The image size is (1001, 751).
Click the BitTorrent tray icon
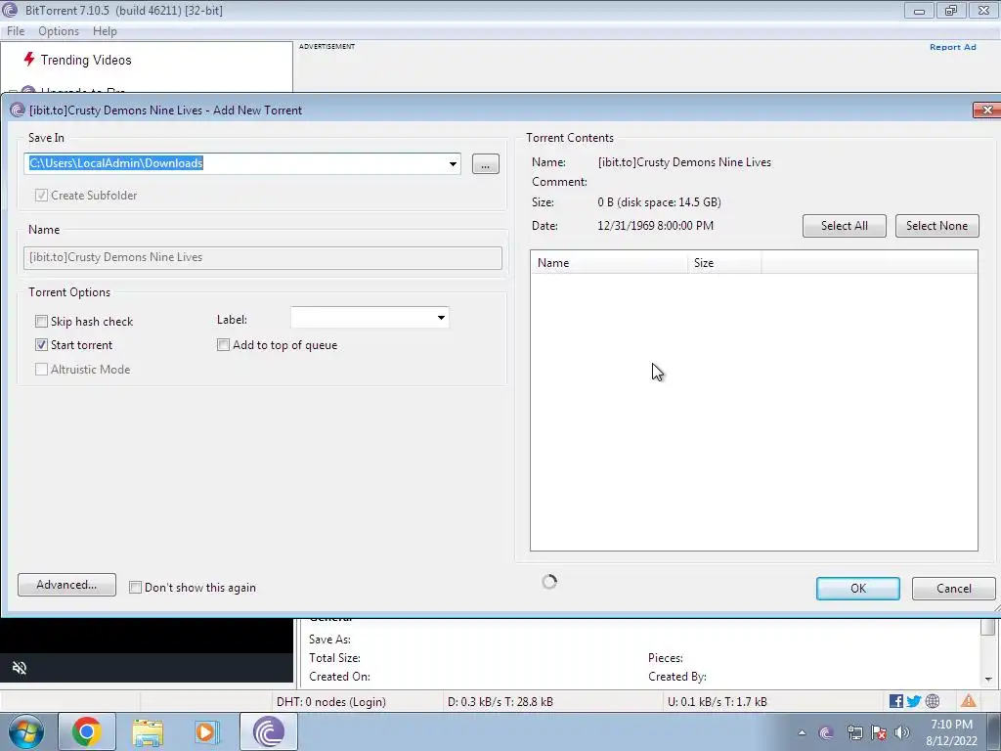coord(826,733)
